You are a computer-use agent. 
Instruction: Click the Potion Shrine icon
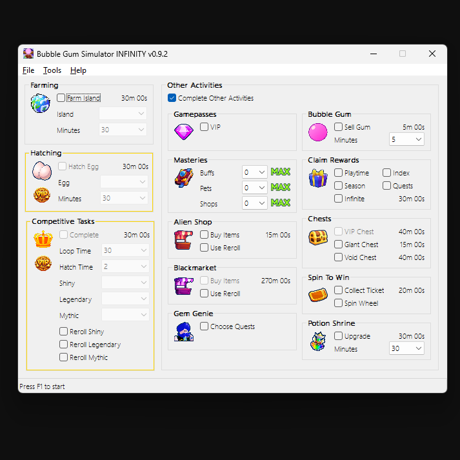click(x=318, y=341)
